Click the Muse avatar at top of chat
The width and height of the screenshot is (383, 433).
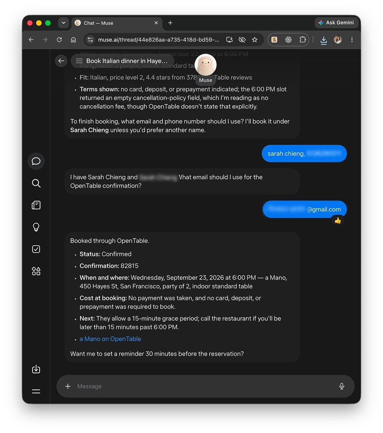coord(206,65)
